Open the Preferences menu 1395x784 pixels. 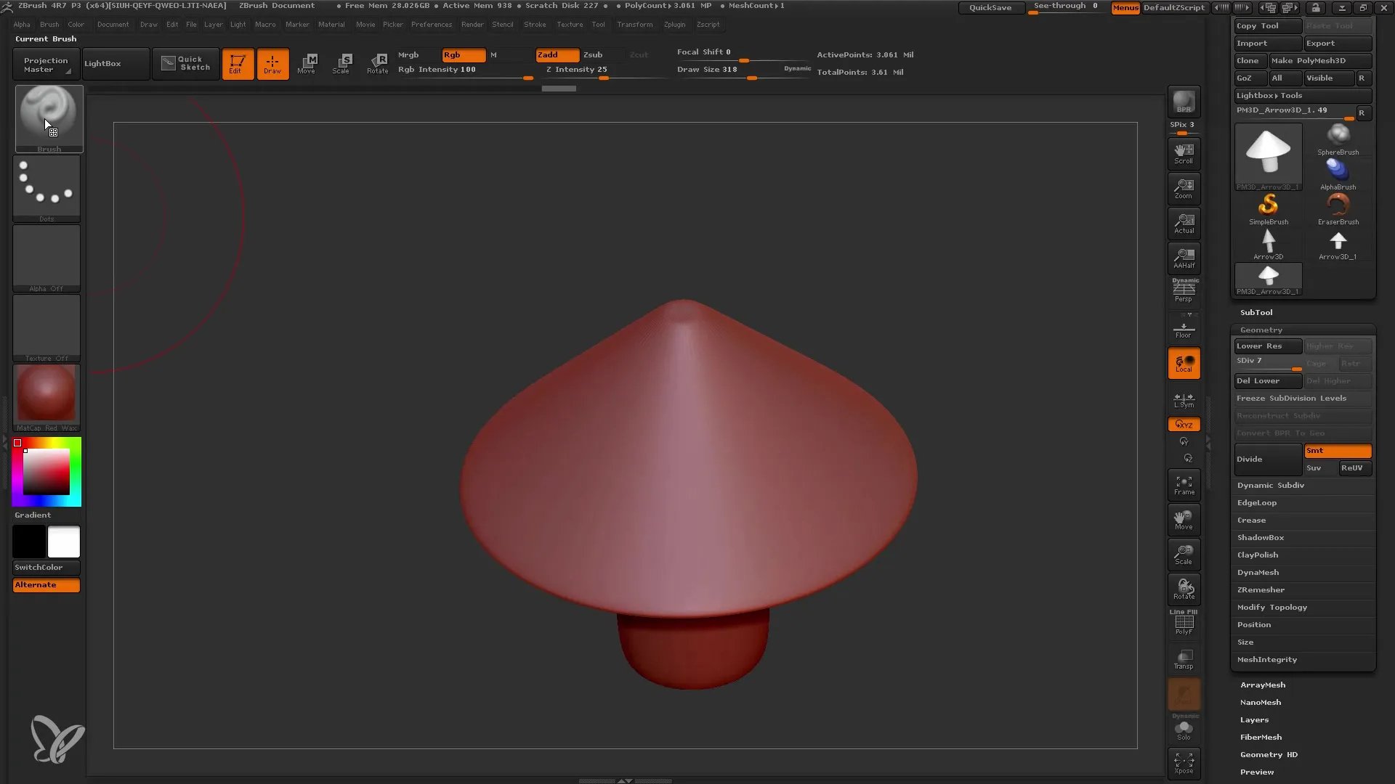[x=430, y=24]
